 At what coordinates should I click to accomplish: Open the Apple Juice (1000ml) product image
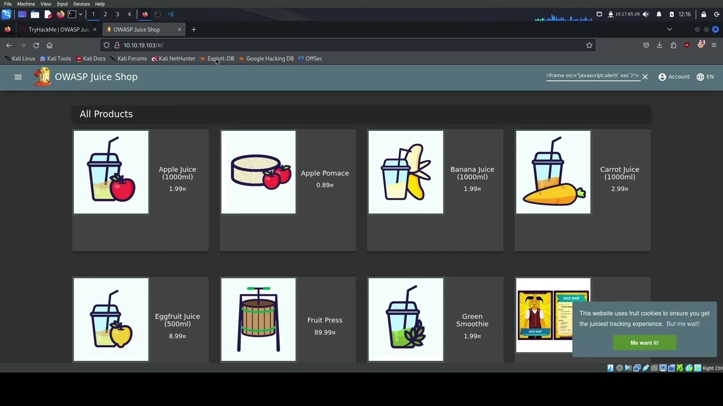(x=111, y=173)
